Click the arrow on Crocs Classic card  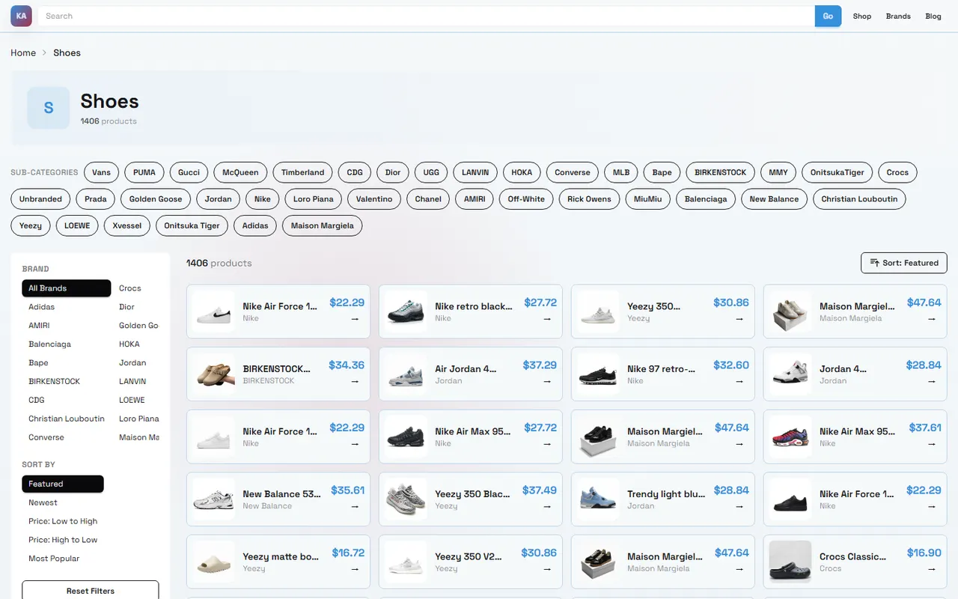tap(932, 568)
